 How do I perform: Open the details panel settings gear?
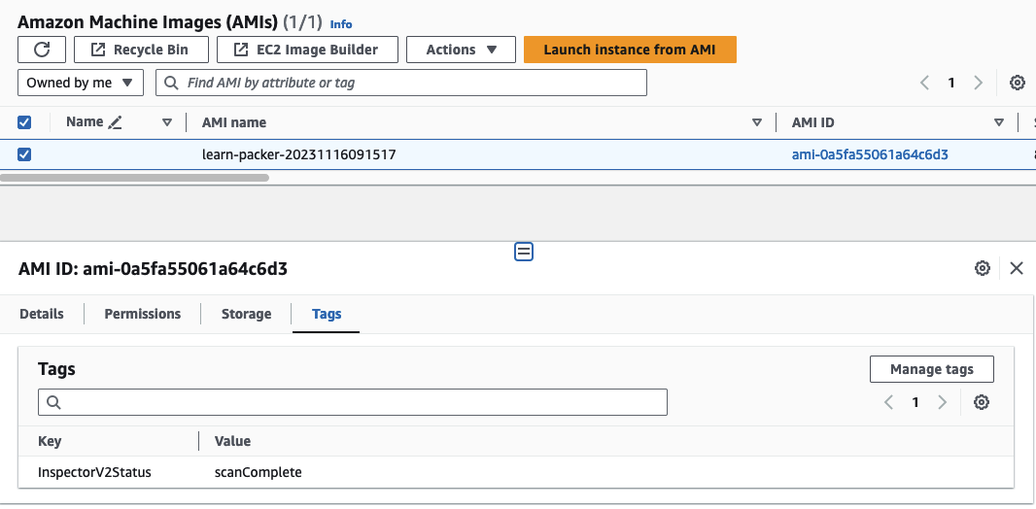tap(983, 268)
